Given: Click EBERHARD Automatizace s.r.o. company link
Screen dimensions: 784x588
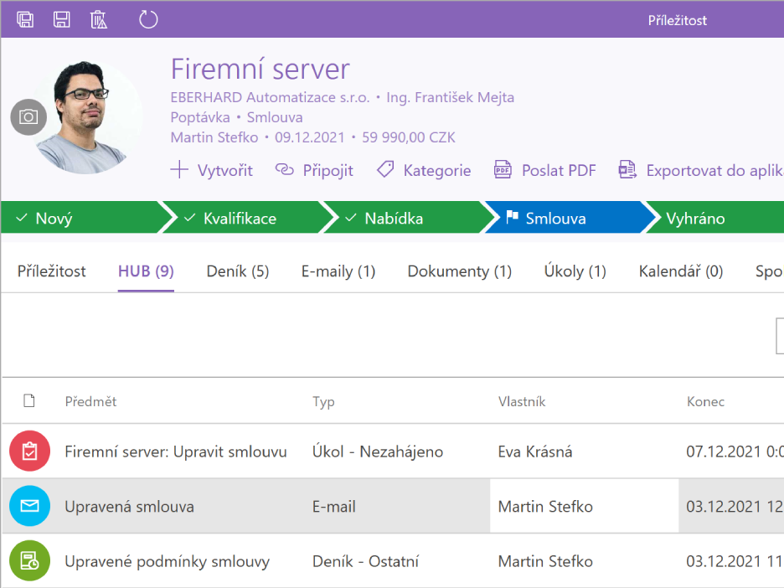Looking at the screenshot, I should (x=270, y=97).
